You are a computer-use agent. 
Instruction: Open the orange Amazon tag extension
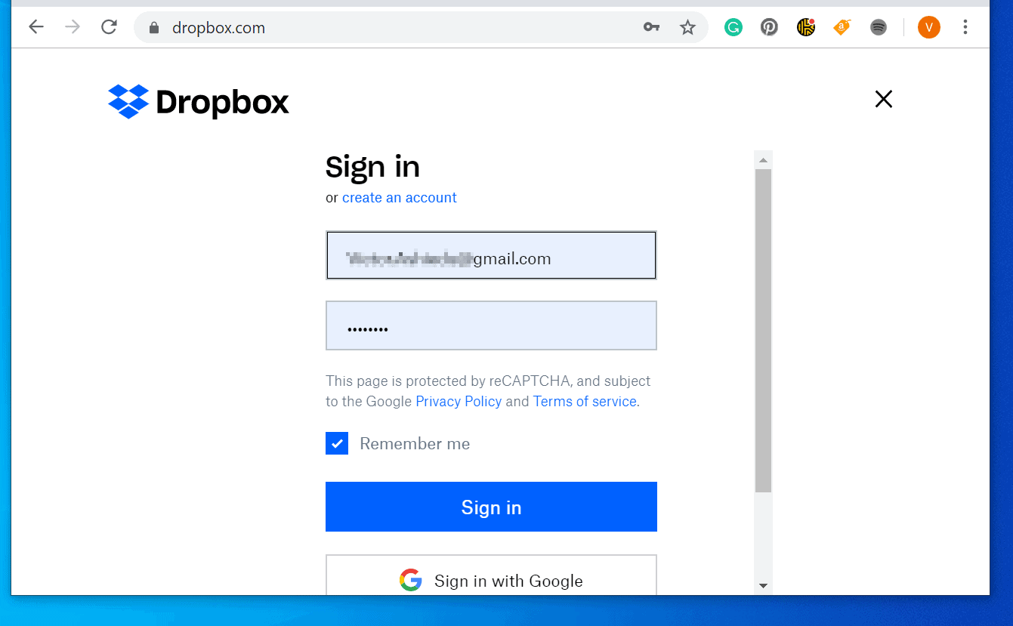(x=842, y=28)
